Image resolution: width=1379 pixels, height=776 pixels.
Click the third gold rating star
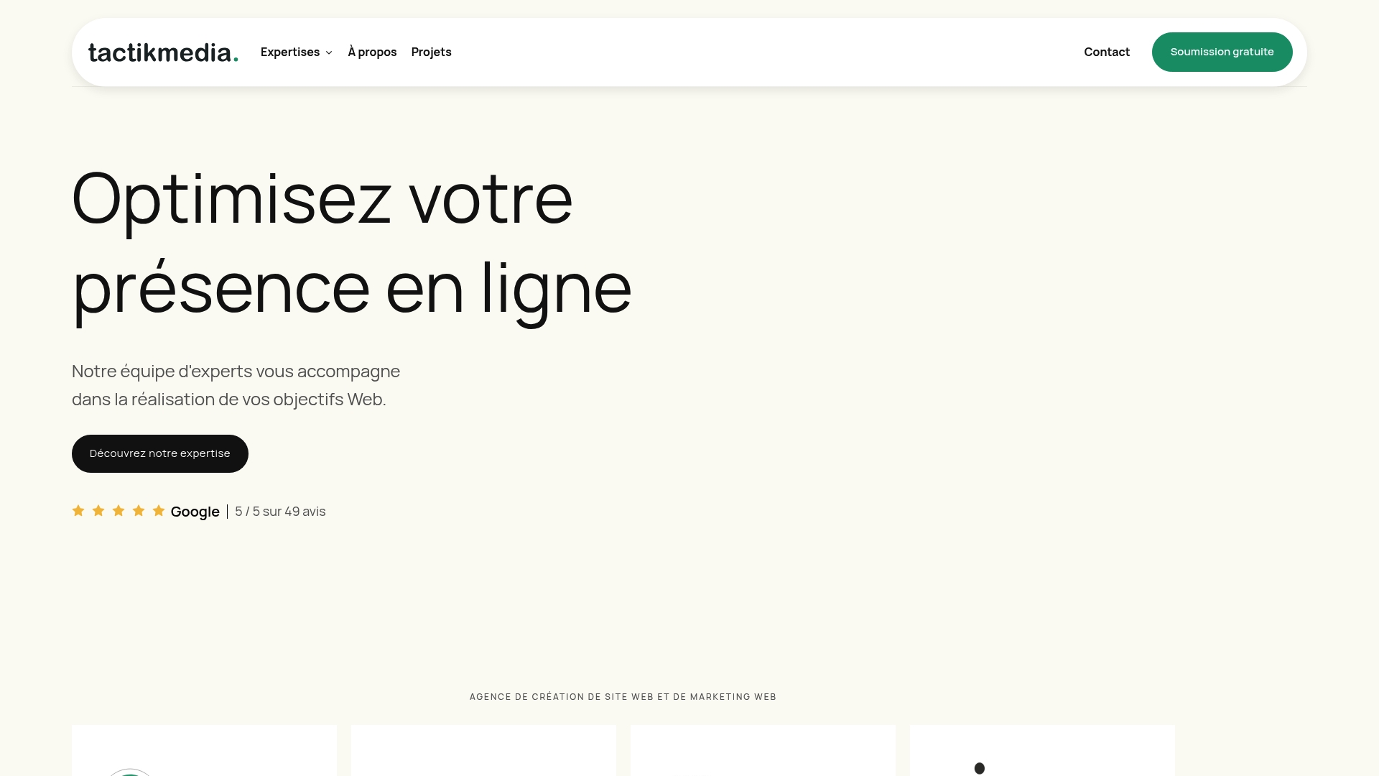[119, 511]
